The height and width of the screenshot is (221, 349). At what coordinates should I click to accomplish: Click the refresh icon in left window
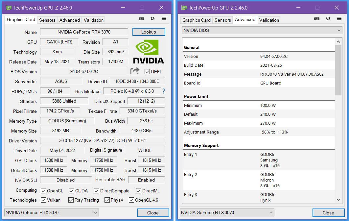tap(153, 18)
